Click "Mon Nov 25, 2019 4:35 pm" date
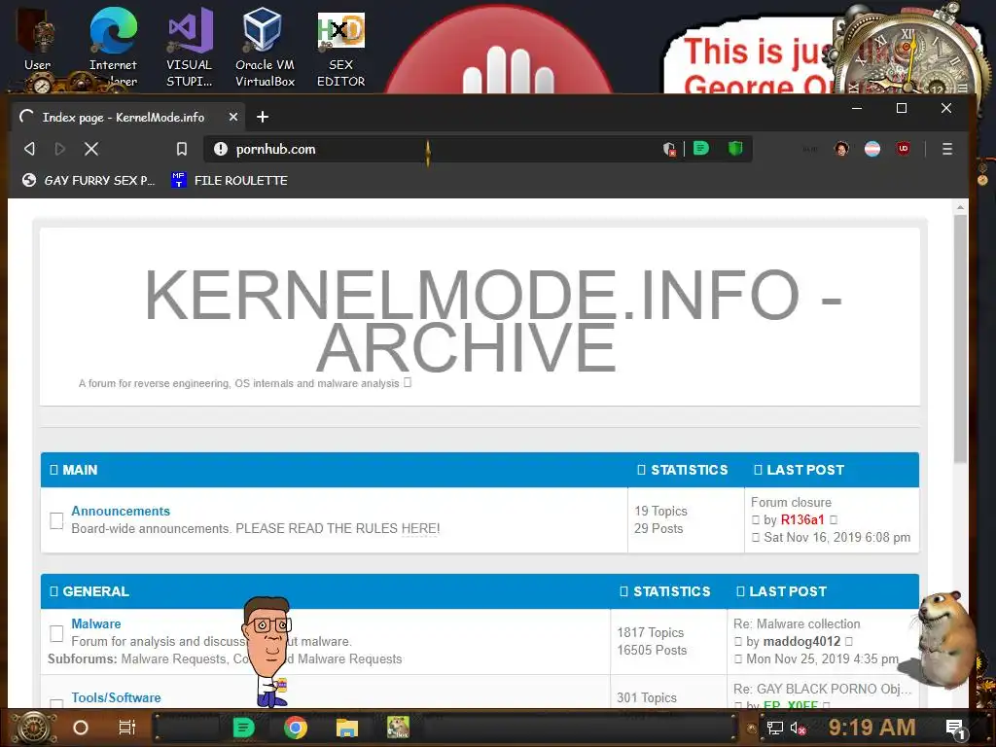Screen dimensions: 996x747 [822, 658]
